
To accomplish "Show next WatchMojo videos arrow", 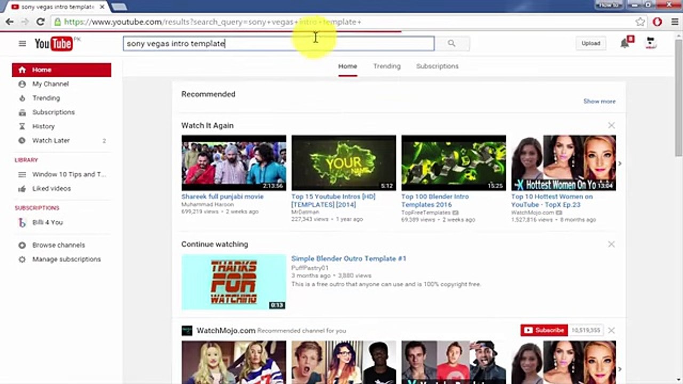I will click(620, 369).
